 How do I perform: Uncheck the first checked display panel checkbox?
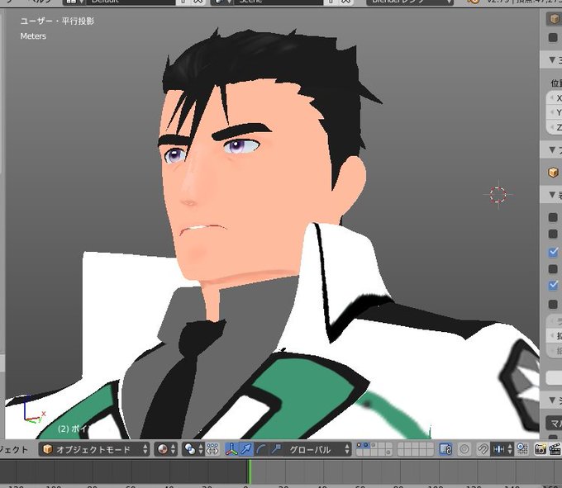(x=553, y=252)
